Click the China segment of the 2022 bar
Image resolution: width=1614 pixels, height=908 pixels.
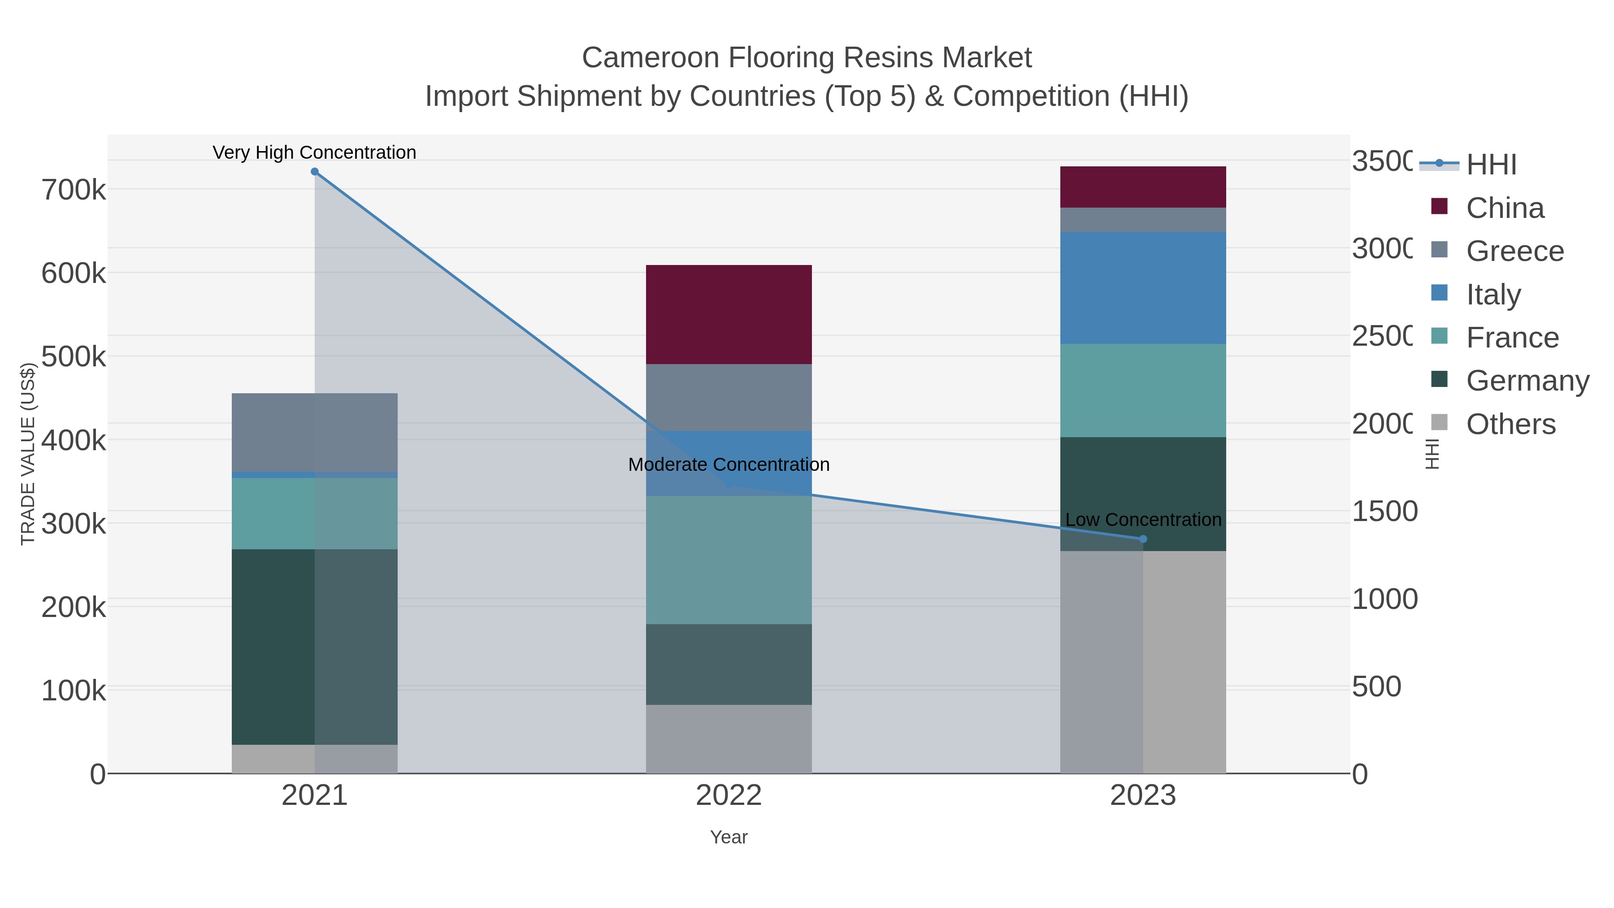click(x=729, y=315)
